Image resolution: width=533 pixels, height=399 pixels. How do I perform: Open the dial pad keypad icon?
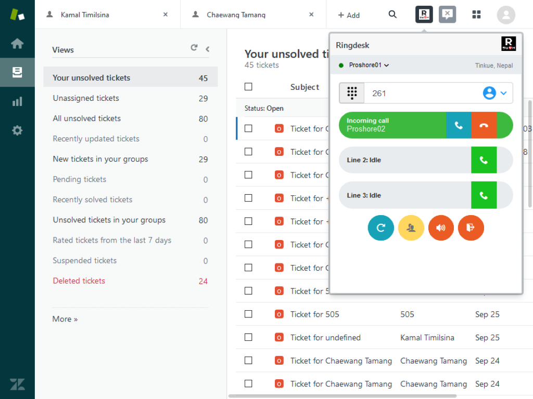coord(352,94)
